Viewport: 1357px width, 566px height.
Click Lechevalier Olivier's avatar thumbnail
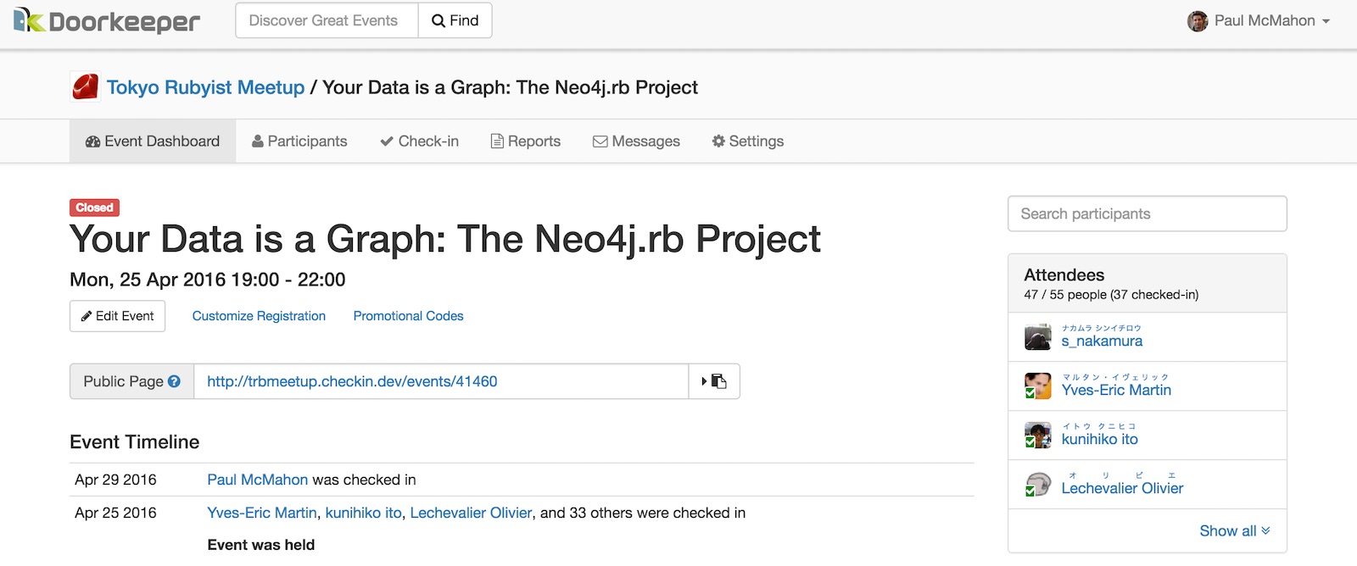(1038, 485)
